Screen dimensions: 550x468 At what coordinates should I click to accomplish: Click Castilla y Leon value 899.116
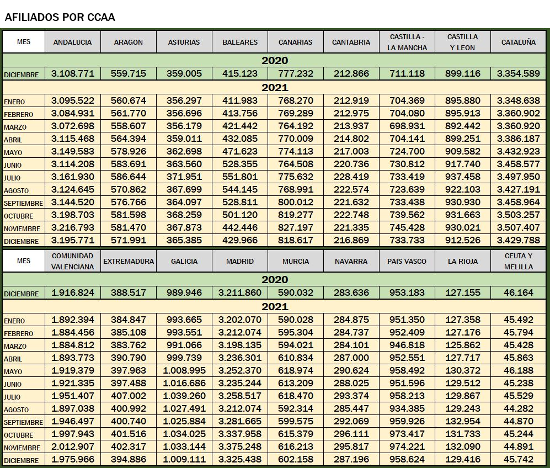(x=463, y=73)
